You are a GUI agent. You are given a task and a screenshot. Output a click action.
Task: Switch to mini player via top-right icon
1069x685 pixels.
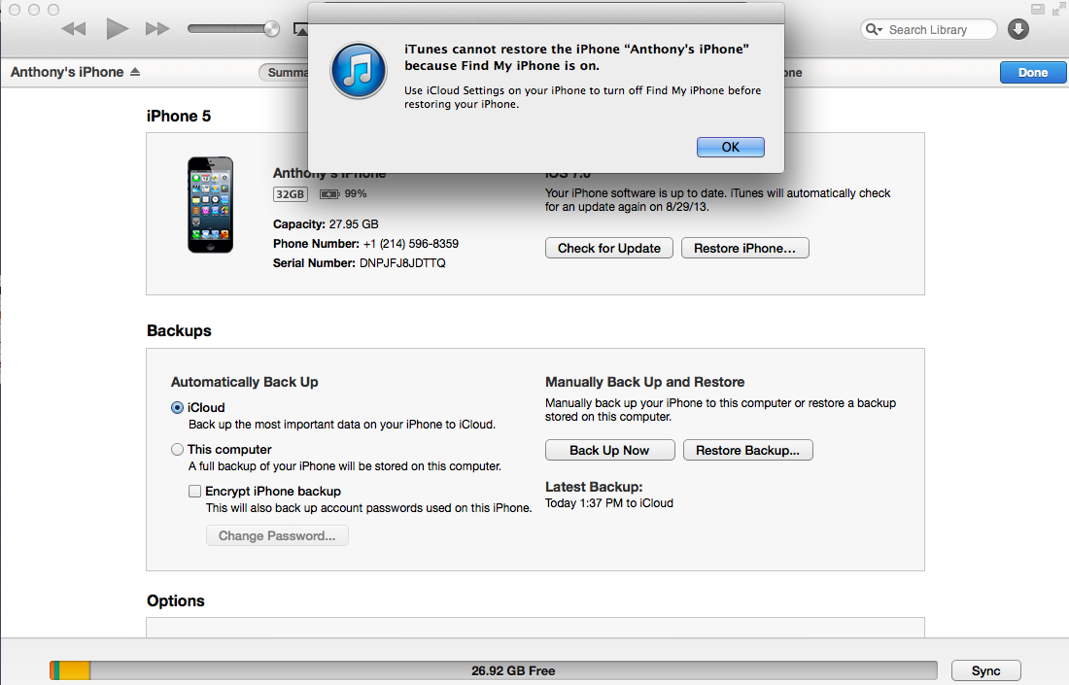(x=1038, y=10)
